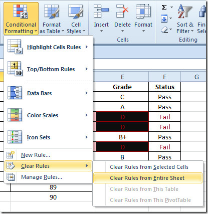Click the cell with grade A
Image resolution: width=208 pixels, height=214 pixels.
click(x=122, y=107)
